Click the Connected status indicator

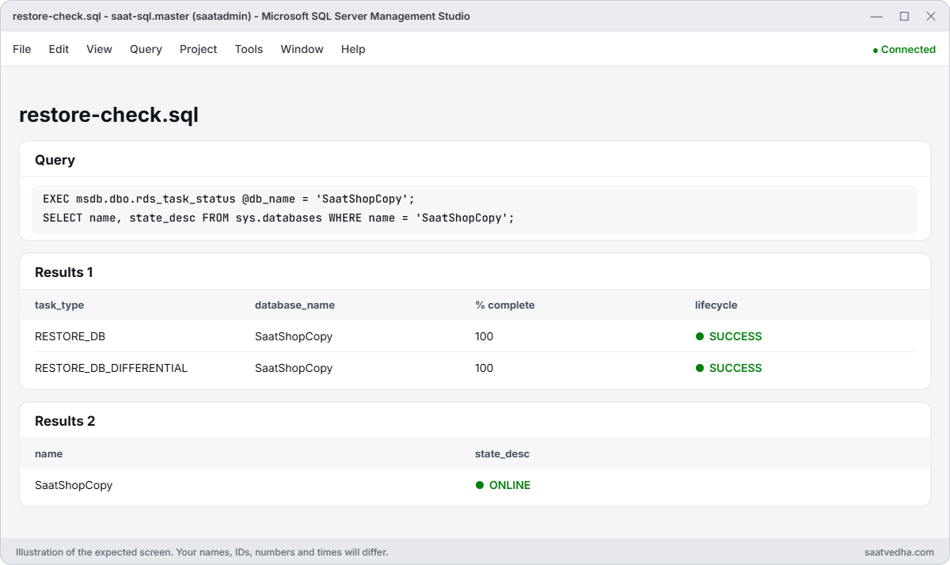click(904, 49)
